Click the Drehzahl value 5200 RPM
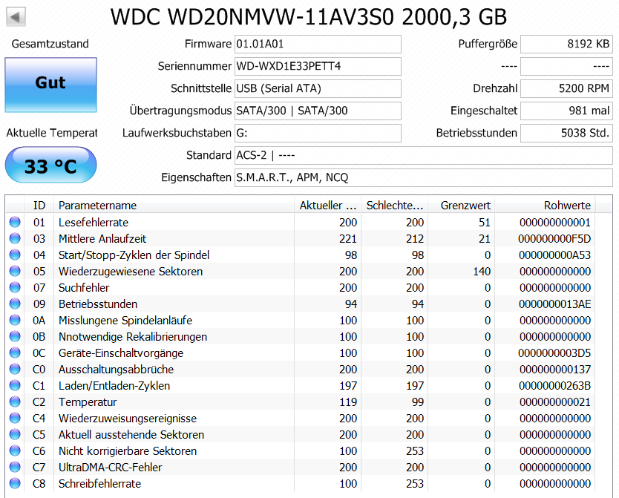The width and height of the screenshot is (619, 498). click(566, 88)
